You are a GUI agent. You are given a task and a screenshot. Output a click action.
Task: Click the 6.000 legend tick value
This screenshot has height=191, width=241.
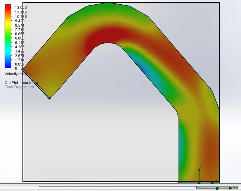click(x=20, y=38)
